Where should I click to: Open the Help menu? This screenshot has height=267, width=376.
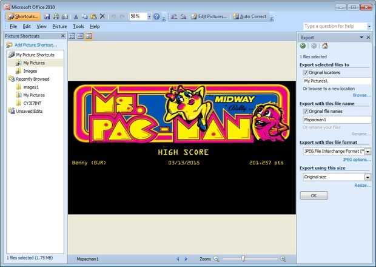coord(95,26)
